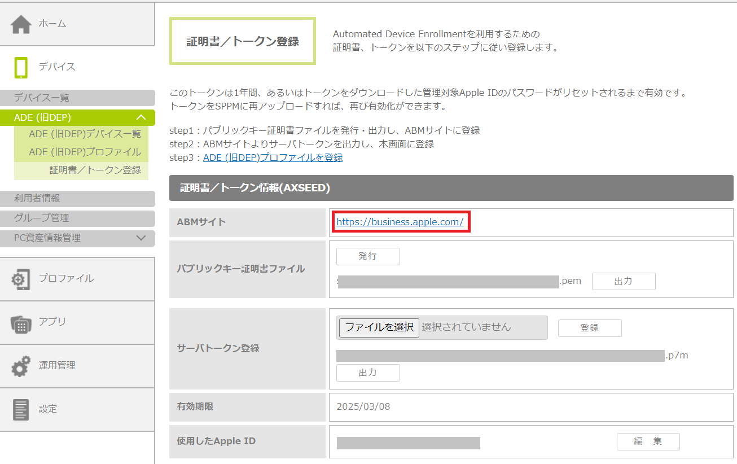Collapse the ADE (旧DEP) menu chevron
Screen dimensions: 737x464
pyautogui.click(x=141, y=117)
